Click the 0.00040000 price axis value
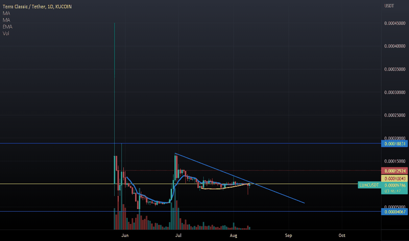 tap(395, 46)
